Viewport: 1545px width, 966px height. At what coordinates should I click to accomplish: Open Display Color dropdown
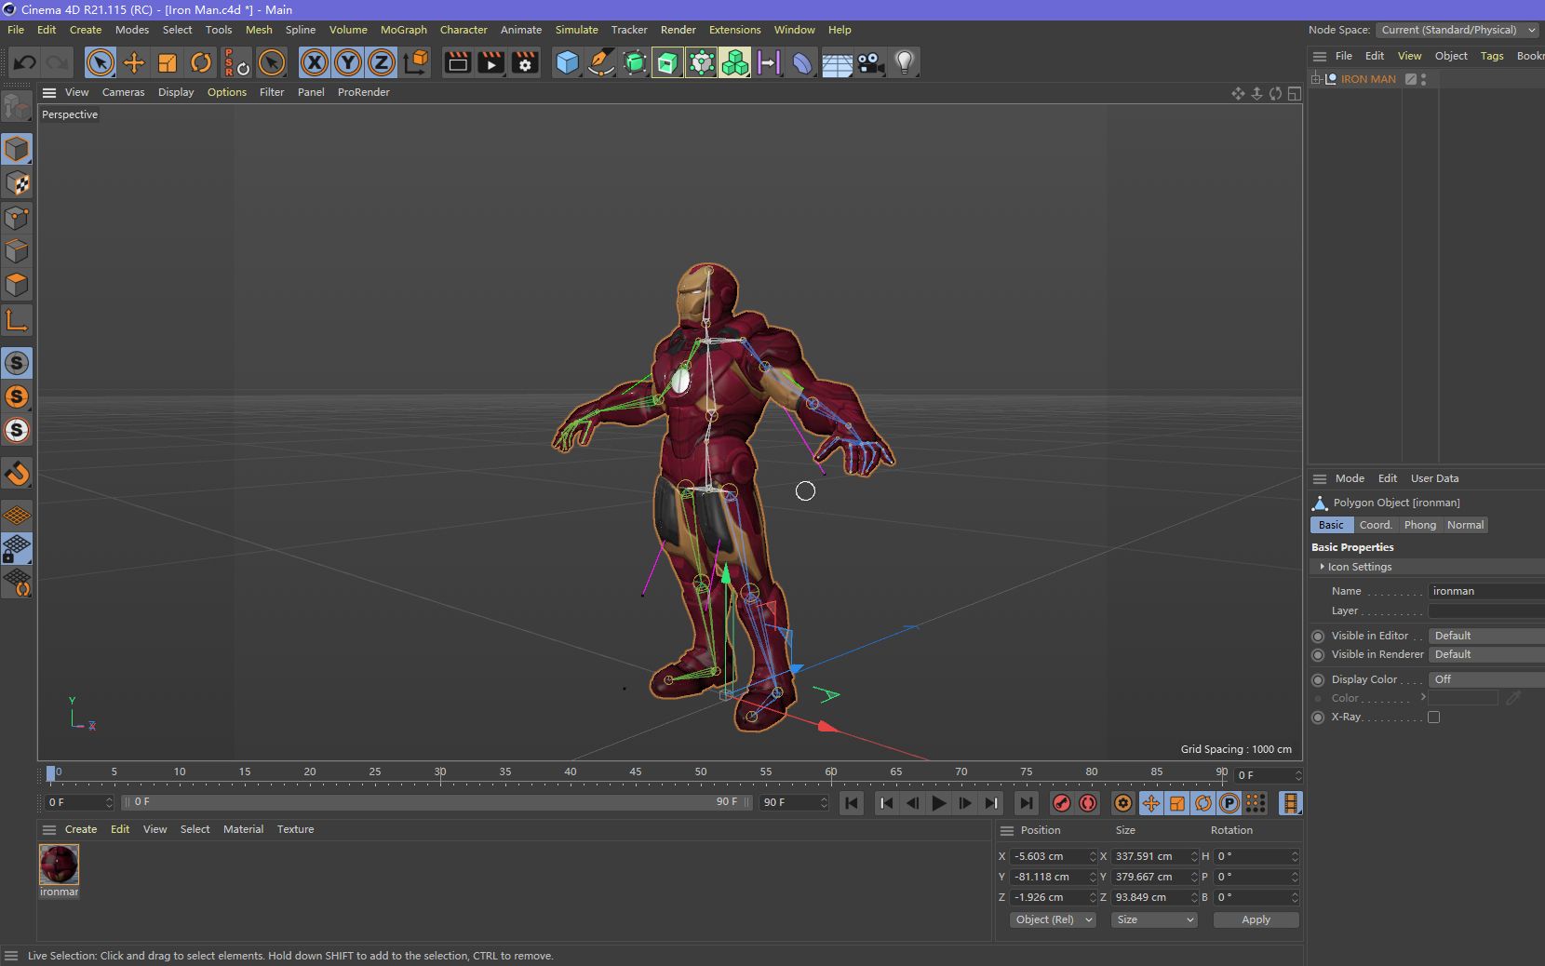tap(1486, 679)
